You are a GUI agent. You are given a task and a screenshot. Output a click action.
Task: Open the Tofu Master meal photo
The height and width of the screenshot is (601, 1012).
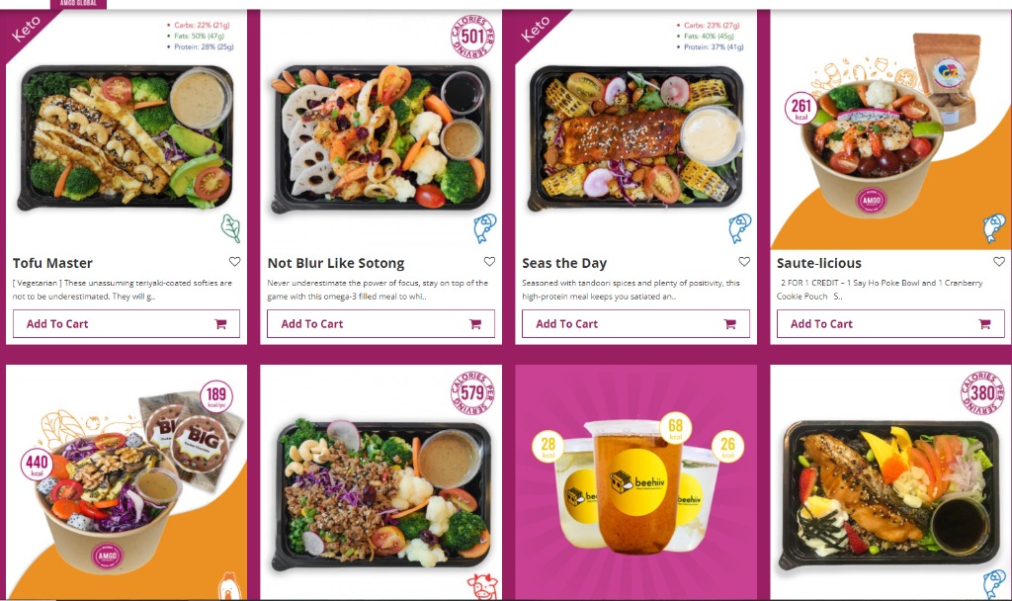point(126,137)
